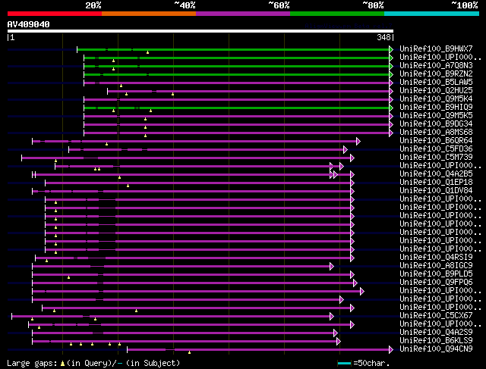Select the UniRef100_Q94CN9 label
486x369 pixels.
(x=436, y=349)
